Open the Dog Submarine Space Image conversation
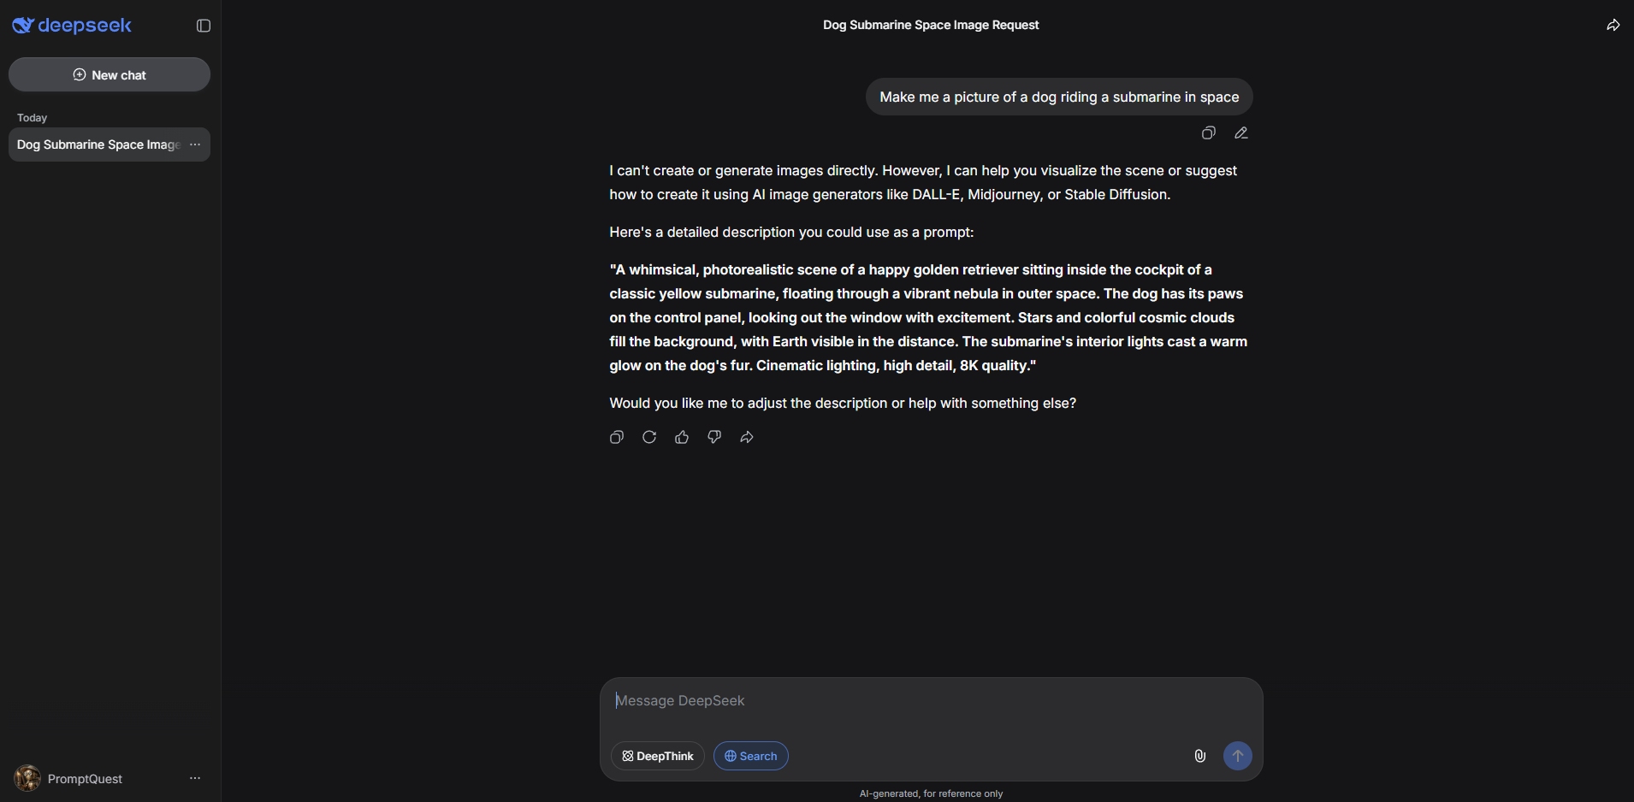Screen dimensions: 1634x802 (x=98, y=145)
